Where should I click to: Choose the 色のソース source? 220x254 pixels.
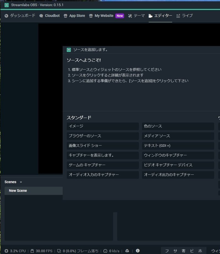coord(178,126)
